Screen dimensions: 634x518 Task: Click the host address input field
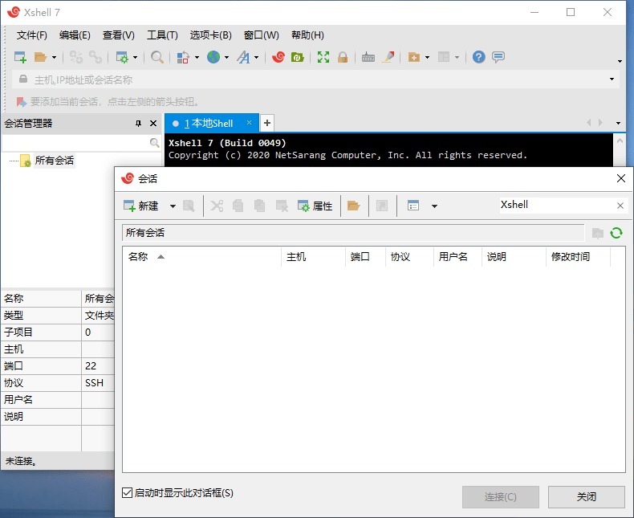pos(313,80)
